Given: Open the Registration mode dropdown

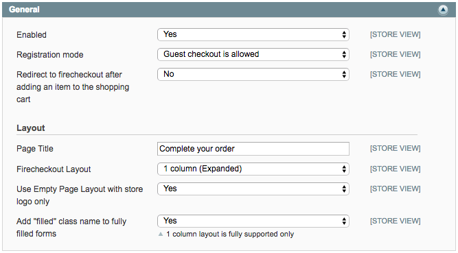Looking at the screenshot, I should pos(253,54).
